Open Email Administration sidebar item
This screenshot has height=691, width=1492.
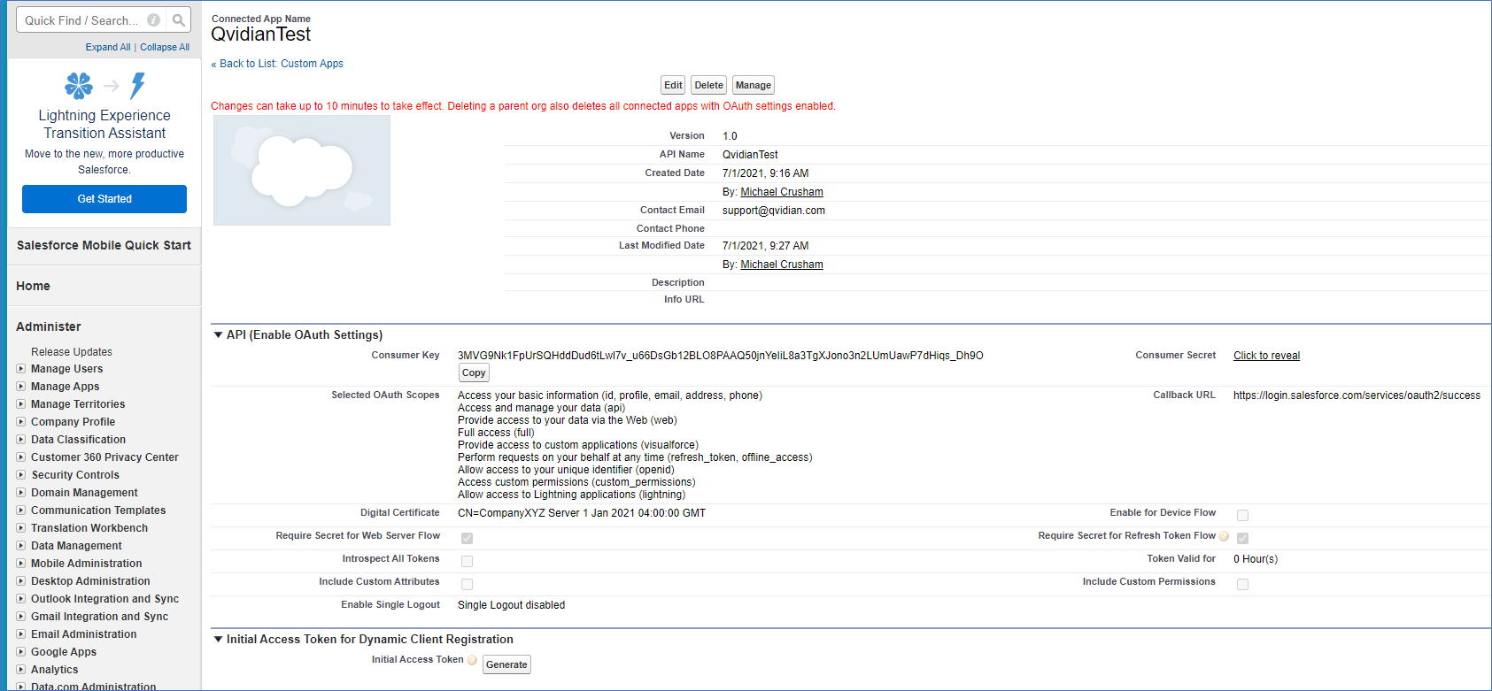tap(84, 634)
